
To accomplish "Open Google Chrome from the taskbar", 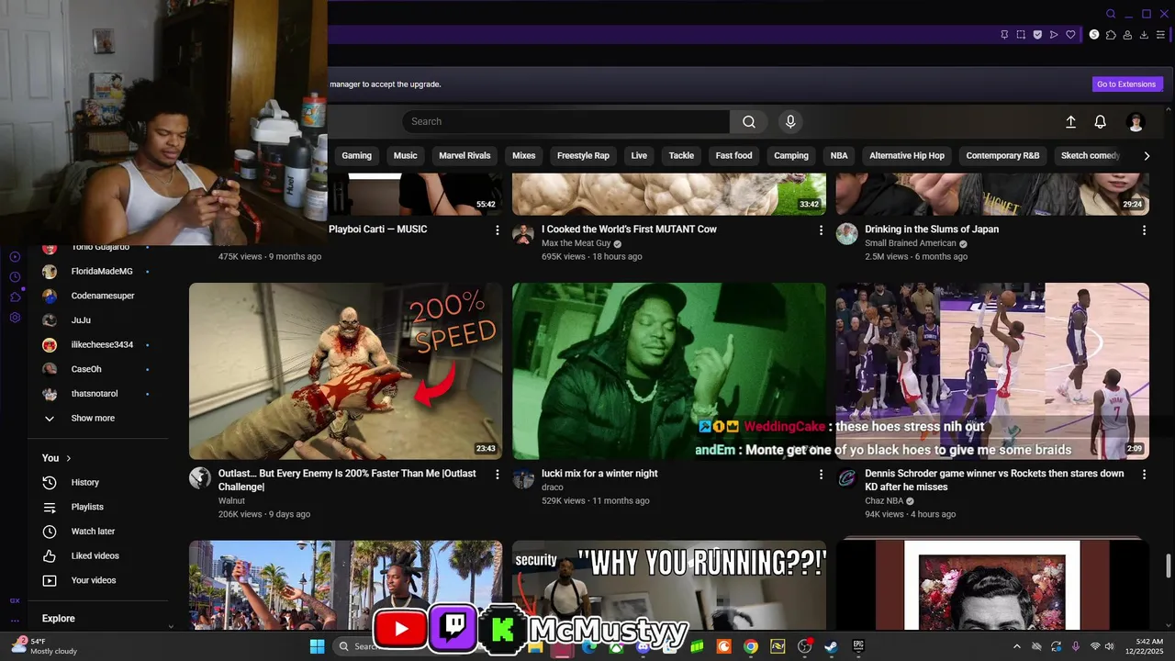I will point(750,646).
